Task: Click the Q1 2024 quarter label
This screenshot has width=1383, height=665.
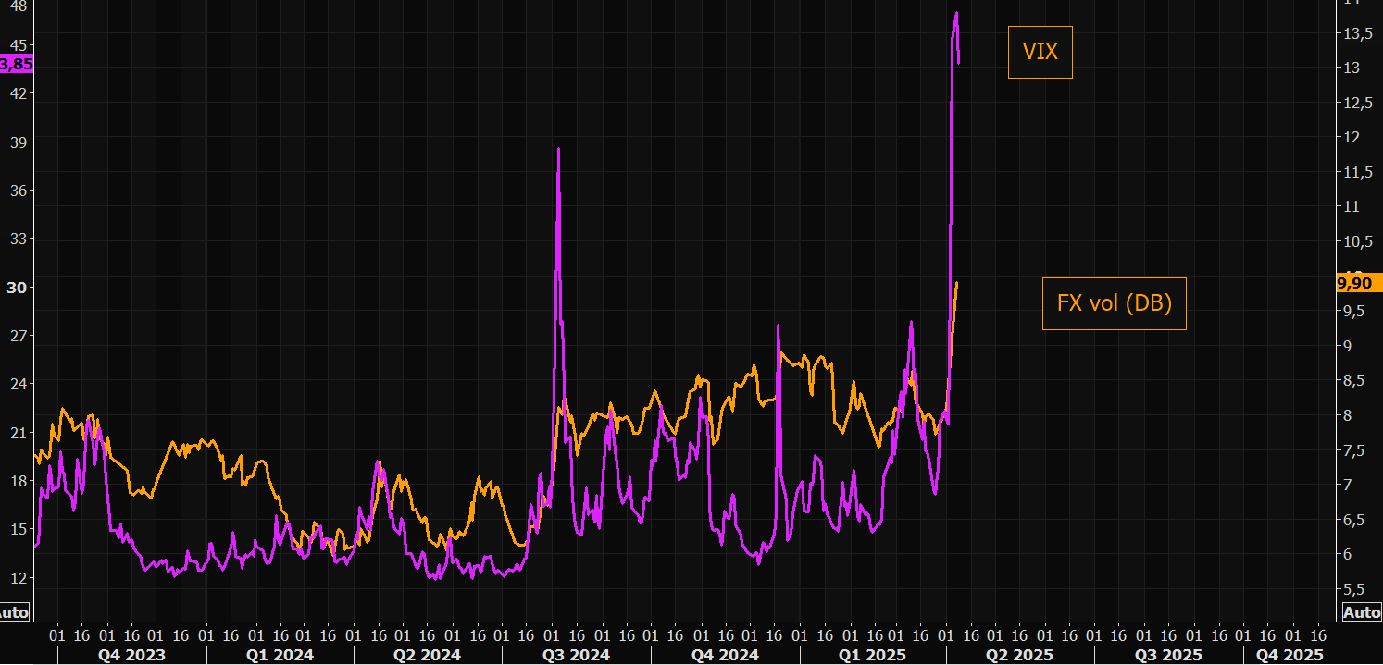Action: pos(280,655)
